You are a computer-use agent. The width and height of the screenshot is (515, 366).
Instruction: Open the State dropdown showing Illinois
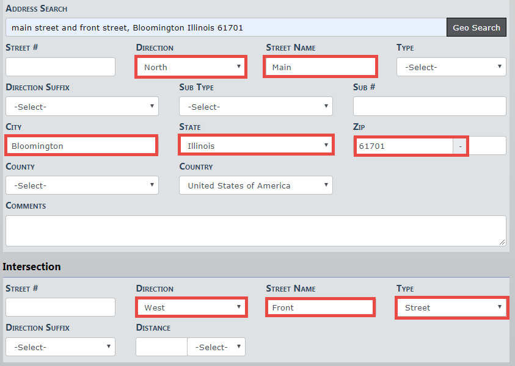pos(256,146)
